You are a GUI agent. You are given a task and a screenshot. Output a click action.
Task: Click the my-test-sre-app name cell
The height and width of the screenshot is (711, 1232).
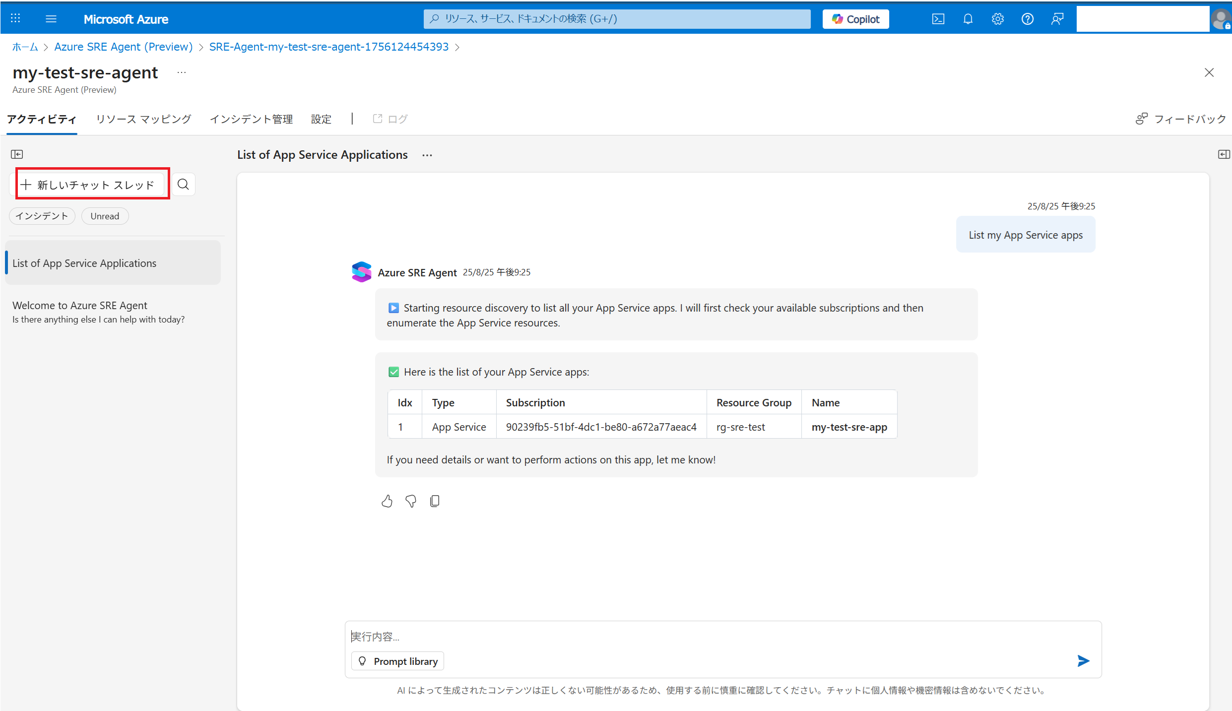(x=849, y=427)
